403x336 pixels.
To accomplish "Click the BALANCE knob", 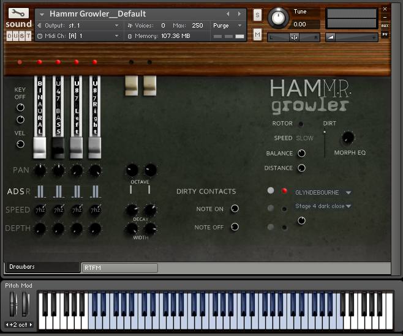I will click(301, 153).
